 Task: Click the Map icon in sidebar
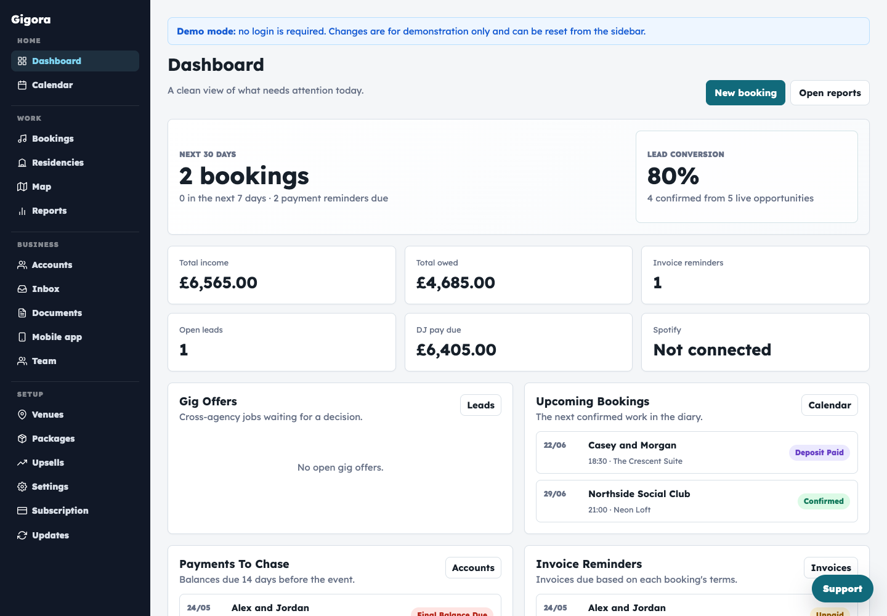point(22,187)
